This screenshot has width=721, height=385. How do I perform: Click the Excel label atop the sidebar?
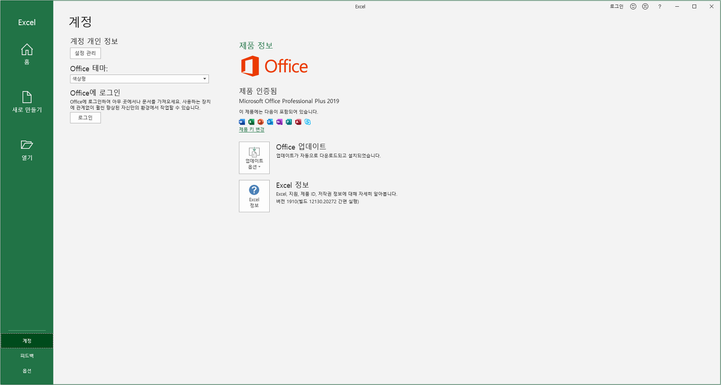26,23
